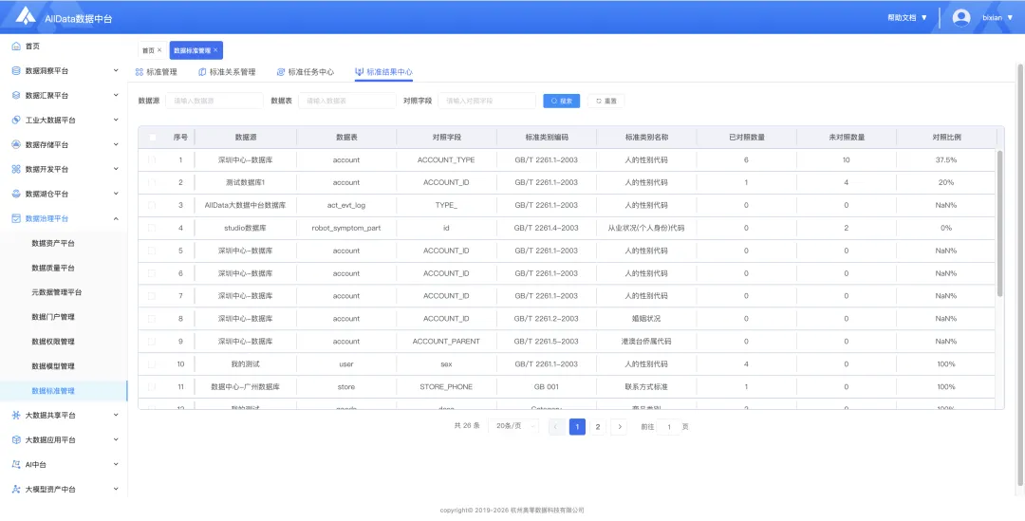Click the AI中台 sidebar icon
This screenshot has height=521, width=1025.
point(16,464)
